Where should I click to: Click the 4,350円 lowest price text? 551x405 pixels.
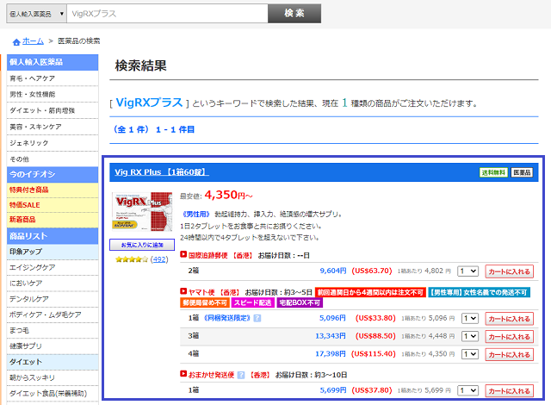[x=228, y=195]
